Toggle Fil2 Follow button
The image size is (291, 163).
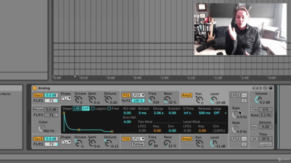pos(138,144)
